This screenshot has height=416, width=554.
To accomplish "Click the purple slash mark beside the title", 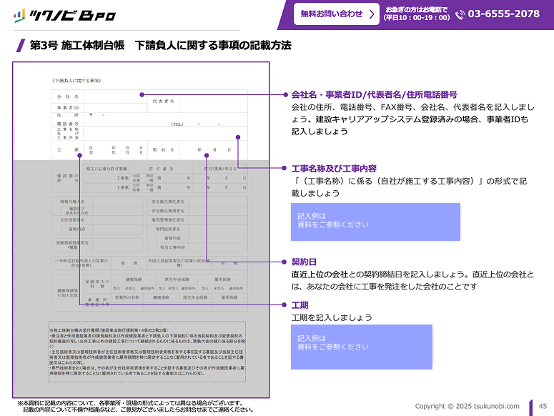I will point(21,46).
